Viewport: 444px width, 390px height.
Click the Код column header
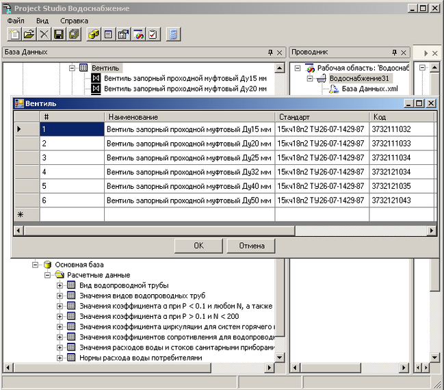(x=402, y=117)
